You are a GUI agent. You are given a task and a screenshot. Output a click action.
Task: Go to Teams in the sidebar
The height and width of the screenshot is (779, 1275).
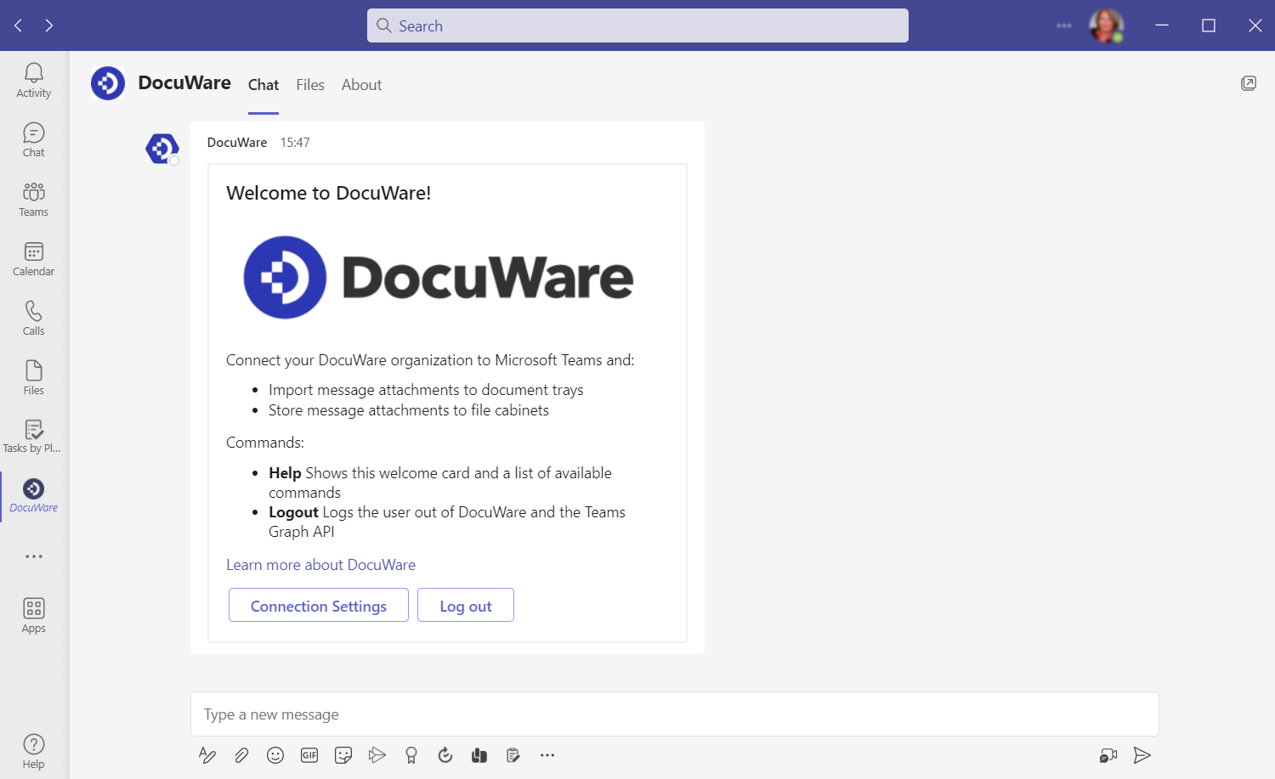[x=34, y=200]
